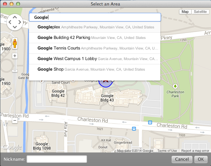Click the Gingerbread label

(x=123, y=143)
